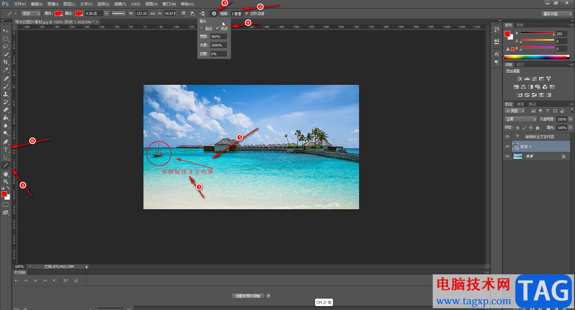Click the path alignment icon
The width and height of the screenshot is (575, 310).
pyautogui.click(x=193, y=13)
